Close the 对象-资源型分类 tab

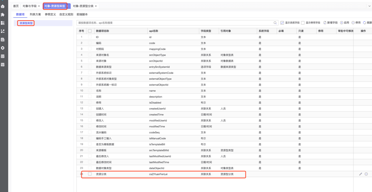pos(96,6)
